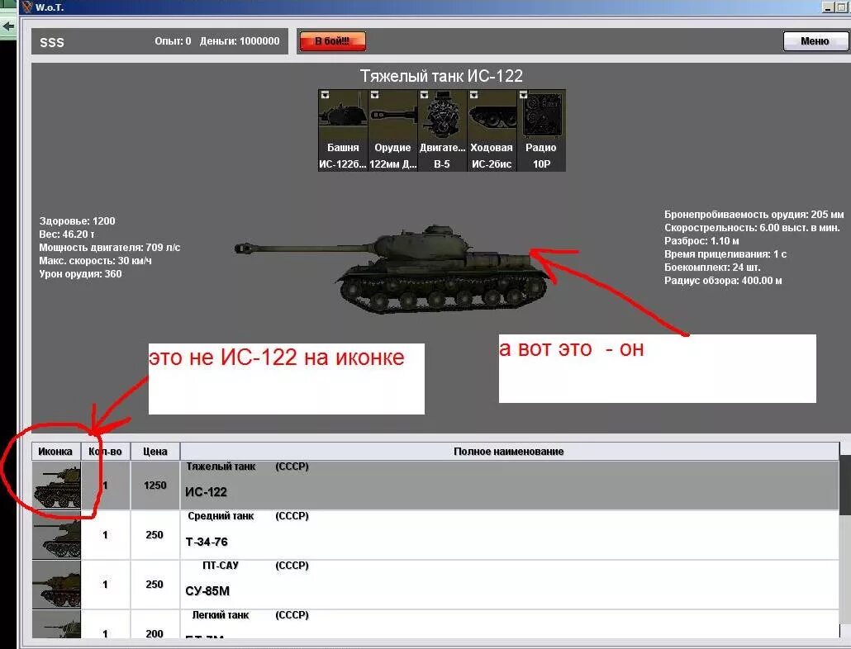The width and height of the screenshot is (851, 649).
Task: Click the ИС-122 tank icon in the list
Action: 56,486
